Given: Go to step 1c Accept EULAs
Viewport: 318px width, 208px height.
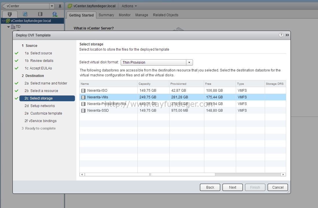Looking at the screenshot, I should [38, 68].
